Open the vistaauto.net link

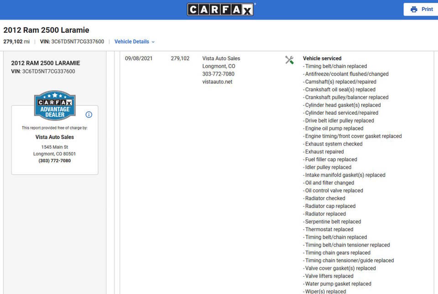[217, 81]
